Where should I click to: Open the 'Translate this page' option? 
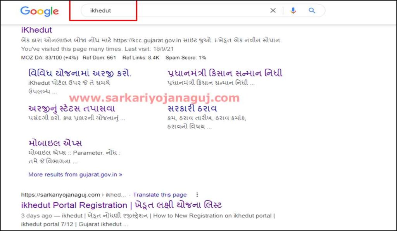160,195
